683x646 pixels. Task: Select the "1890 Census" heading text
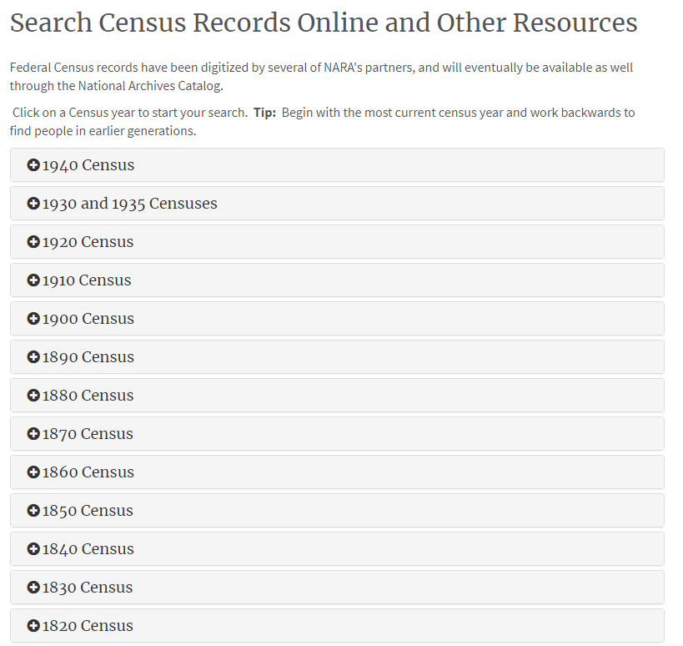(88, 357)
